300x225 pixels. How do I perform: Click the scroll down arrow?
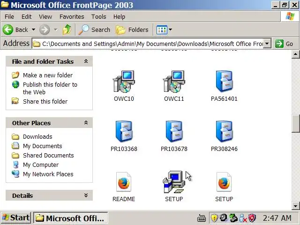(296, 206)
